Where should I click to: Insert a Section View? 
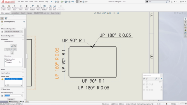coord(27,8)
